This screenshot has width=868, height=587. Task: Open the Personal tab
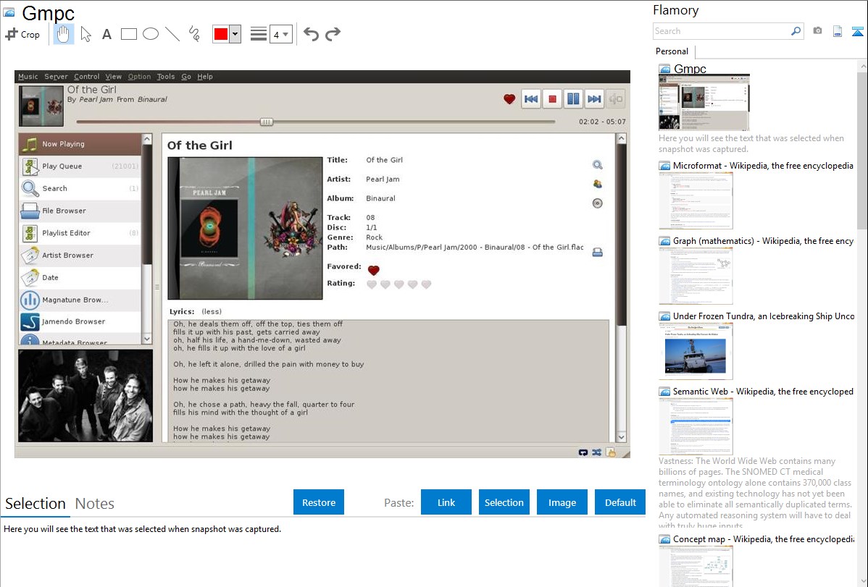672,51
